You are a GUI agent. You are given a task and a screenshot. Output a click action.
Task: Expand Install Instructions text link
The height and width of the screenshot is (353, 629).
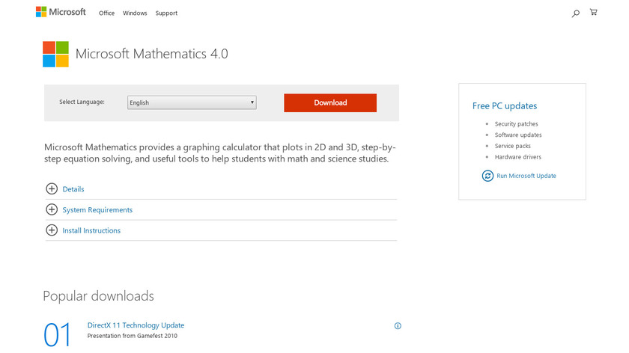91,230
